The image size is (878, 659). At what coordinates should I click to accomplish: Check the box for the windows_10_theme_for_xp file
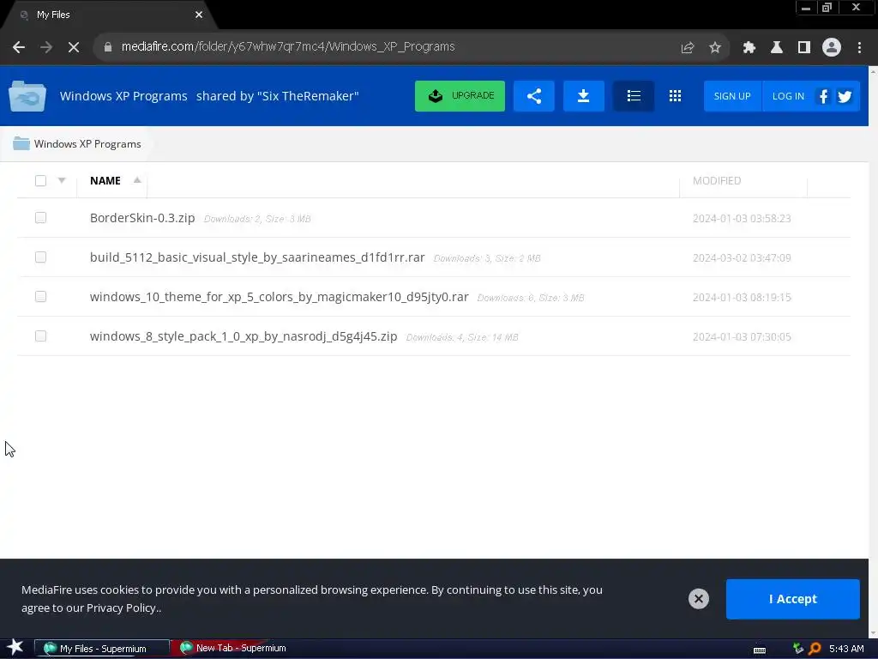40,296
